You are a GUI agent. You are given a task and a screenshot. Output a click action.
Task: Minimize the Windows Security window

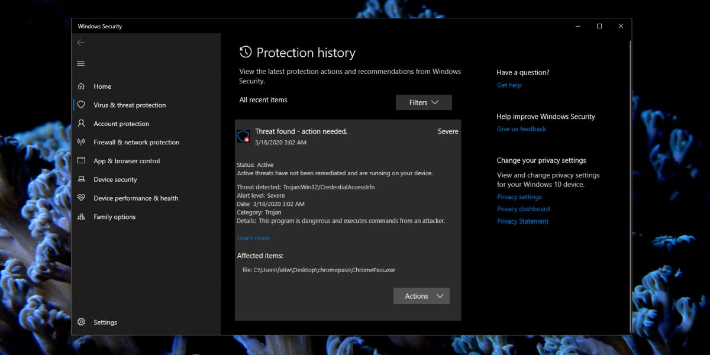coord(577,26)
